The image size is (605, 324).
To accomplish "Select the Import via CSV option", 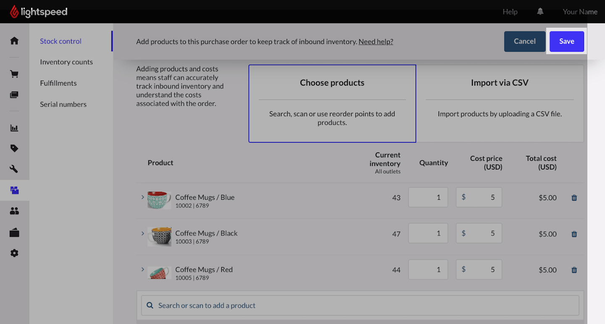I will click(x=500, y=103).
